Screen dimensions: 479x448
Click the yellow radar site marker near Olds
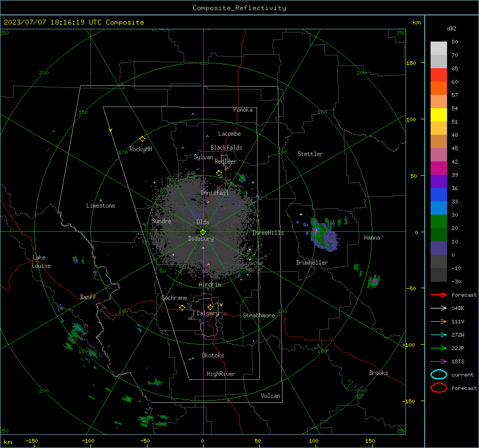[203, 232]
